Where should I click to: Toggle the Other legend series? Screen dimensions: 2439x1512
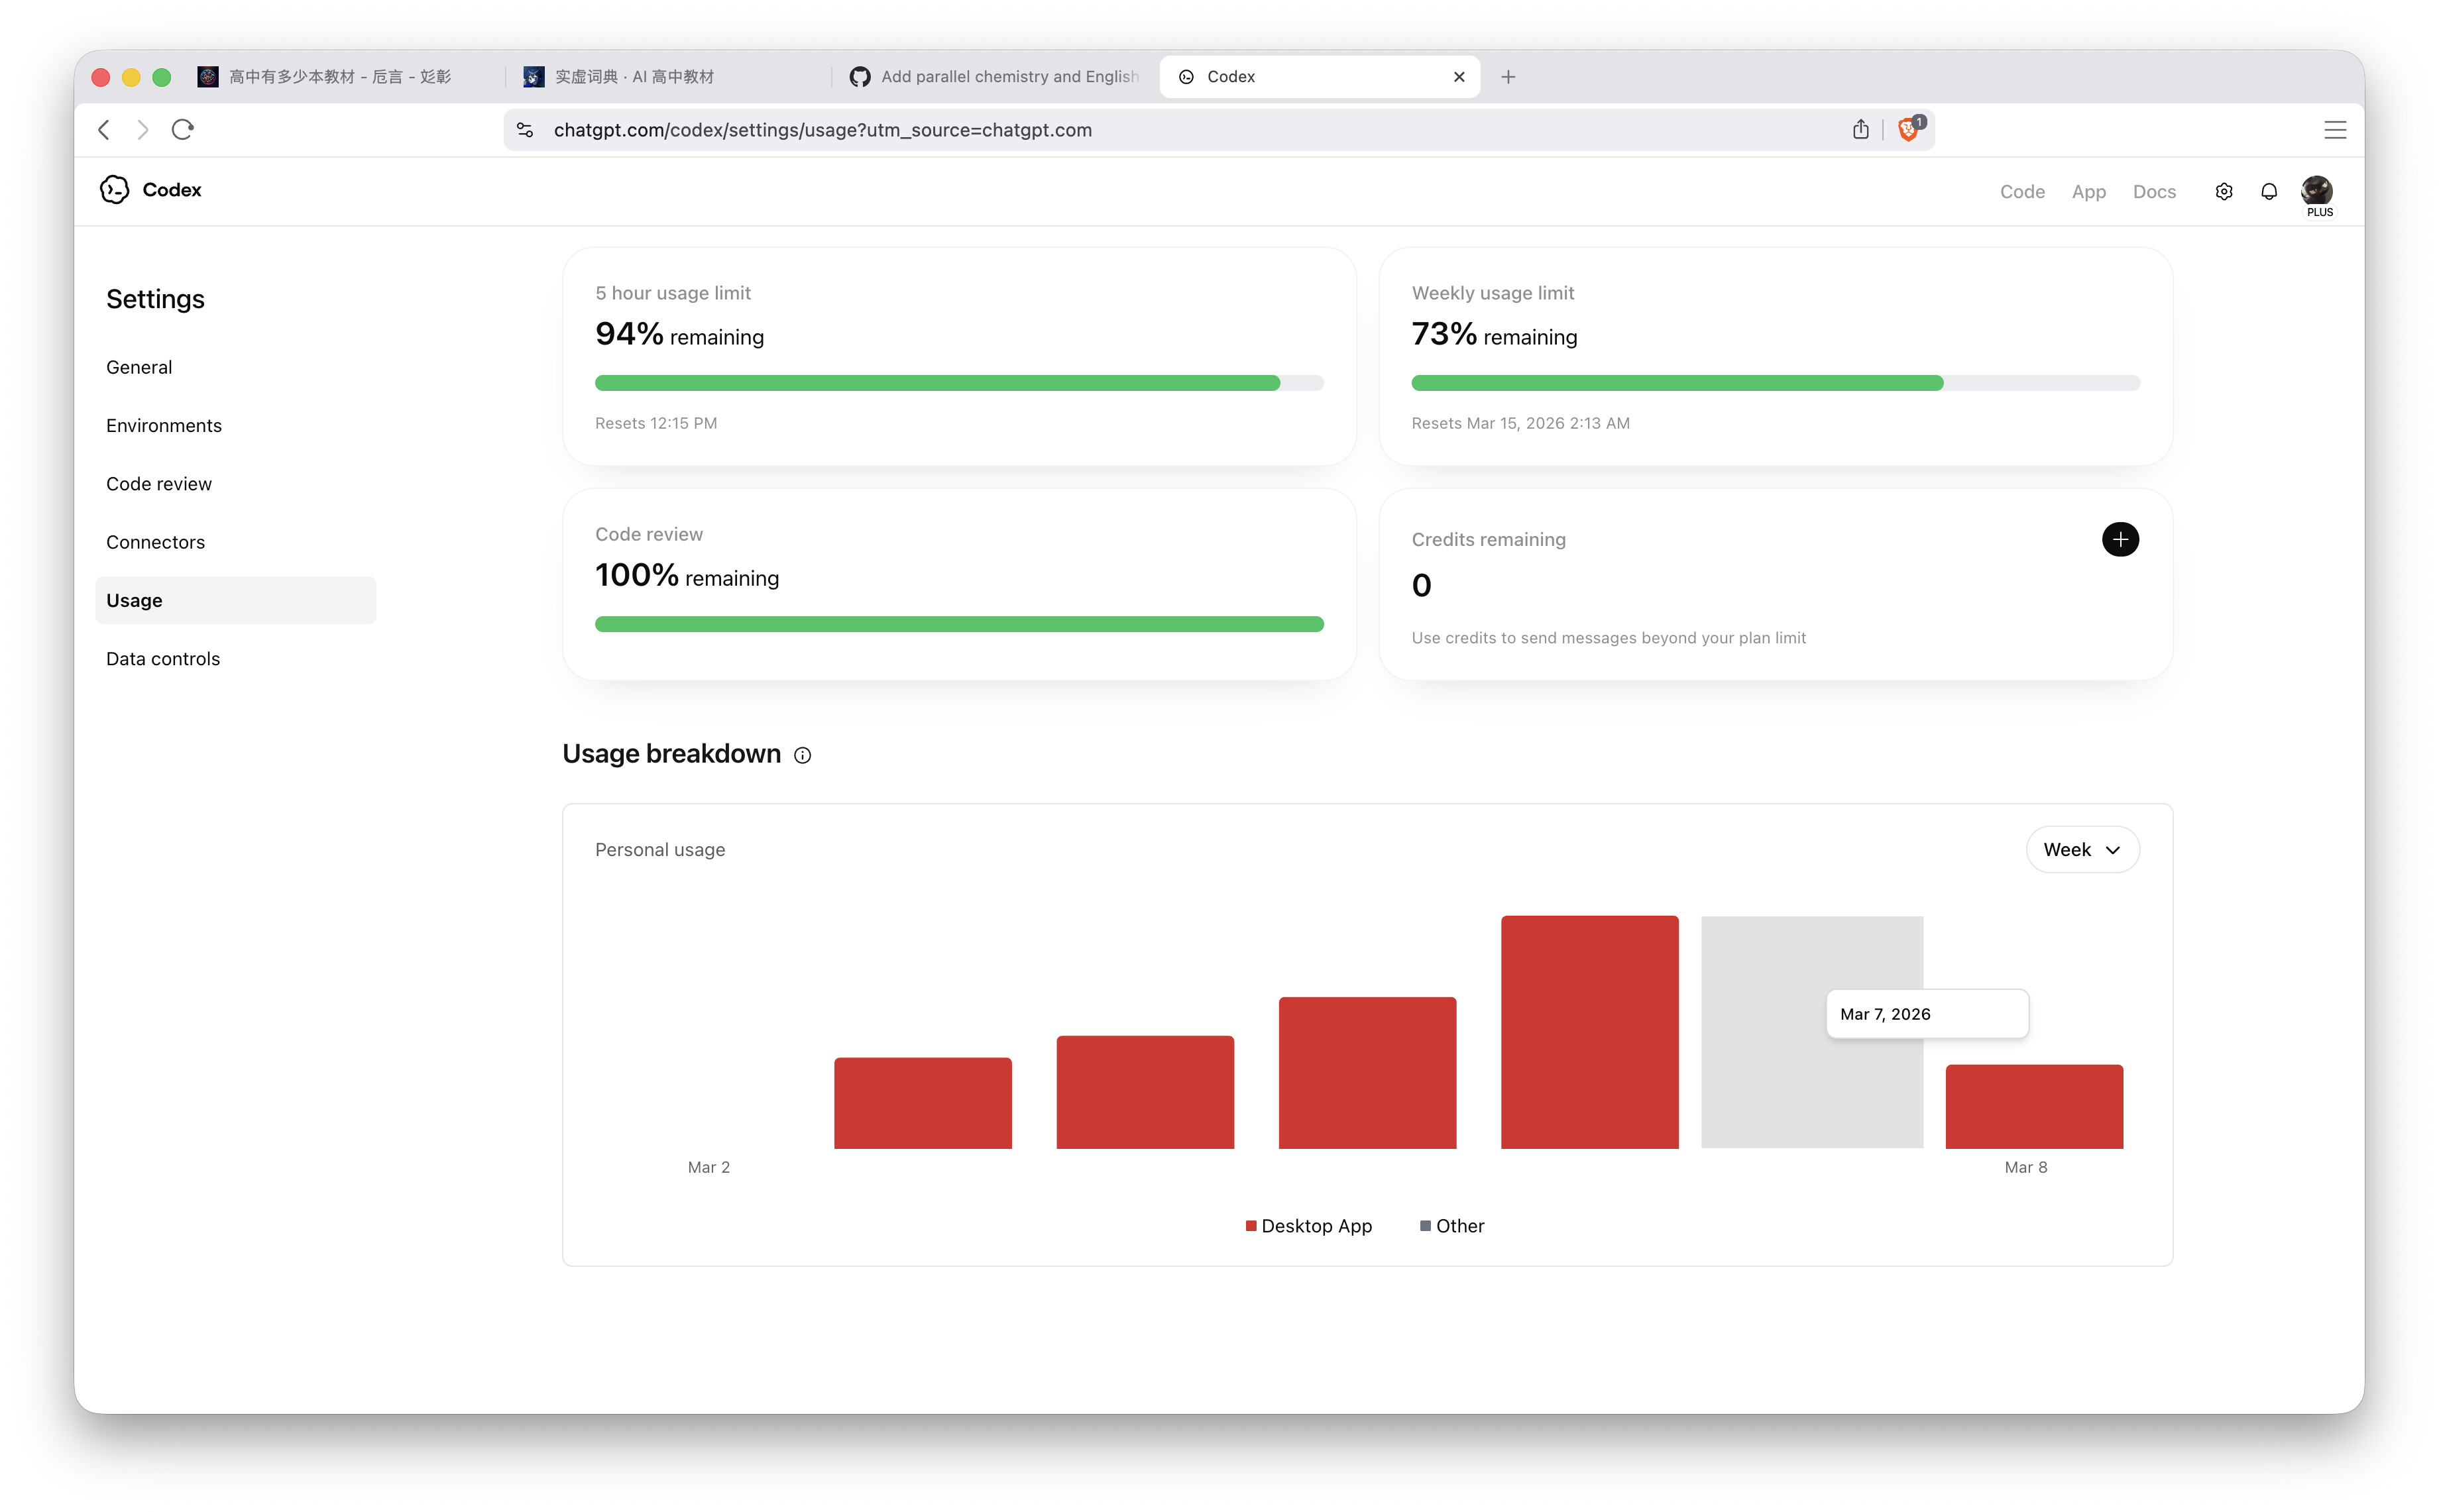[1452, 1226]
